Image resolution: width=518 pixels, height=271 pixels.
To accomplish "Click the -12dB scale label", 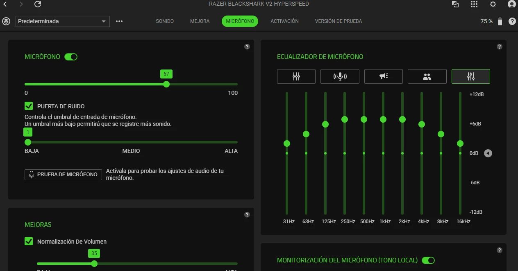I will [476, 212].
